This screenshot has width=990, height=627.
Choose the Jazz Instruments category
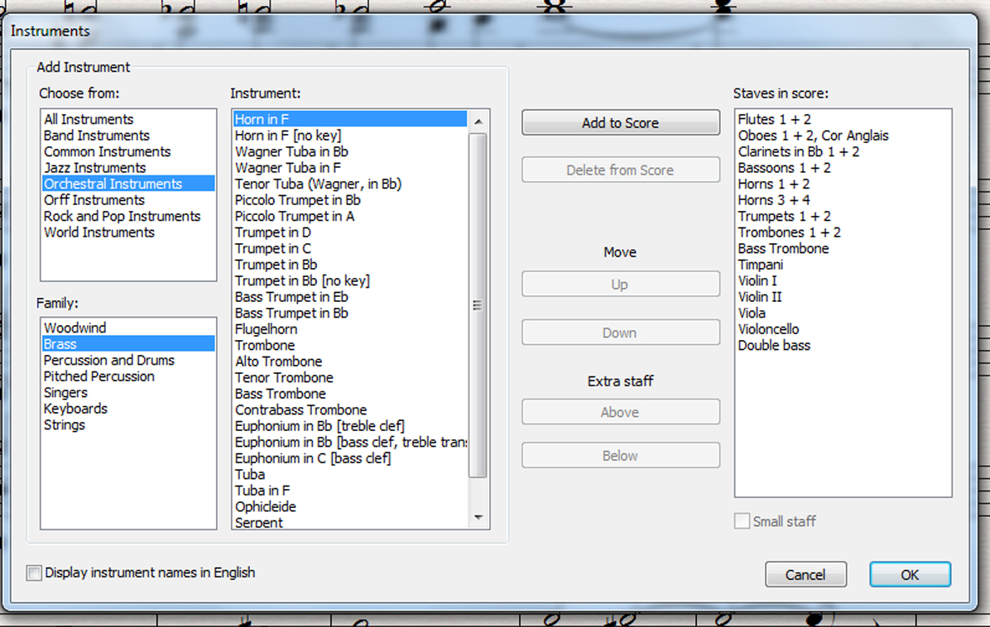94,168
